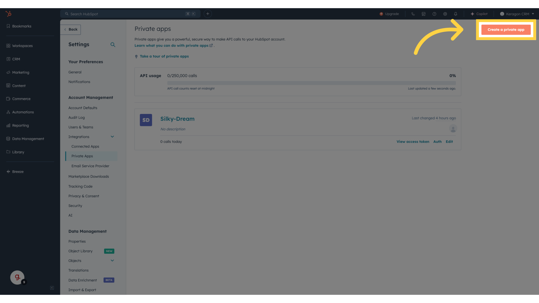Click the plus quick-create icon
This screenshot has width=539, height=303.
click(208, 14)
